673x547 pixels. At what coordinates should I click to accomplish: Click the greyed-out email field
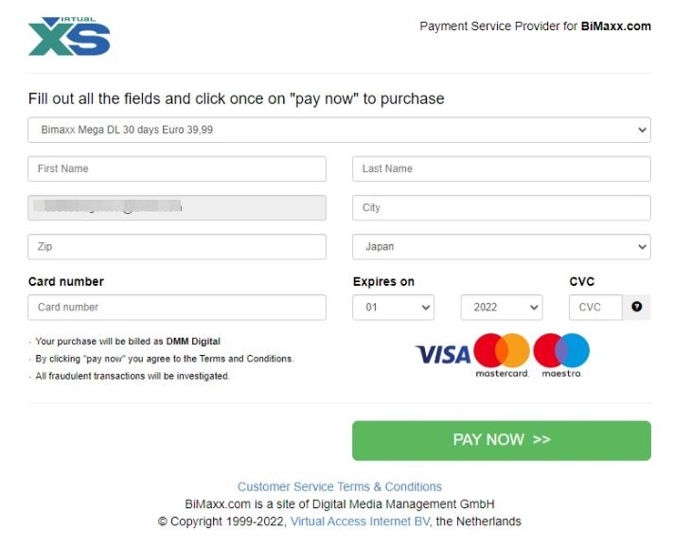[177, 208]
